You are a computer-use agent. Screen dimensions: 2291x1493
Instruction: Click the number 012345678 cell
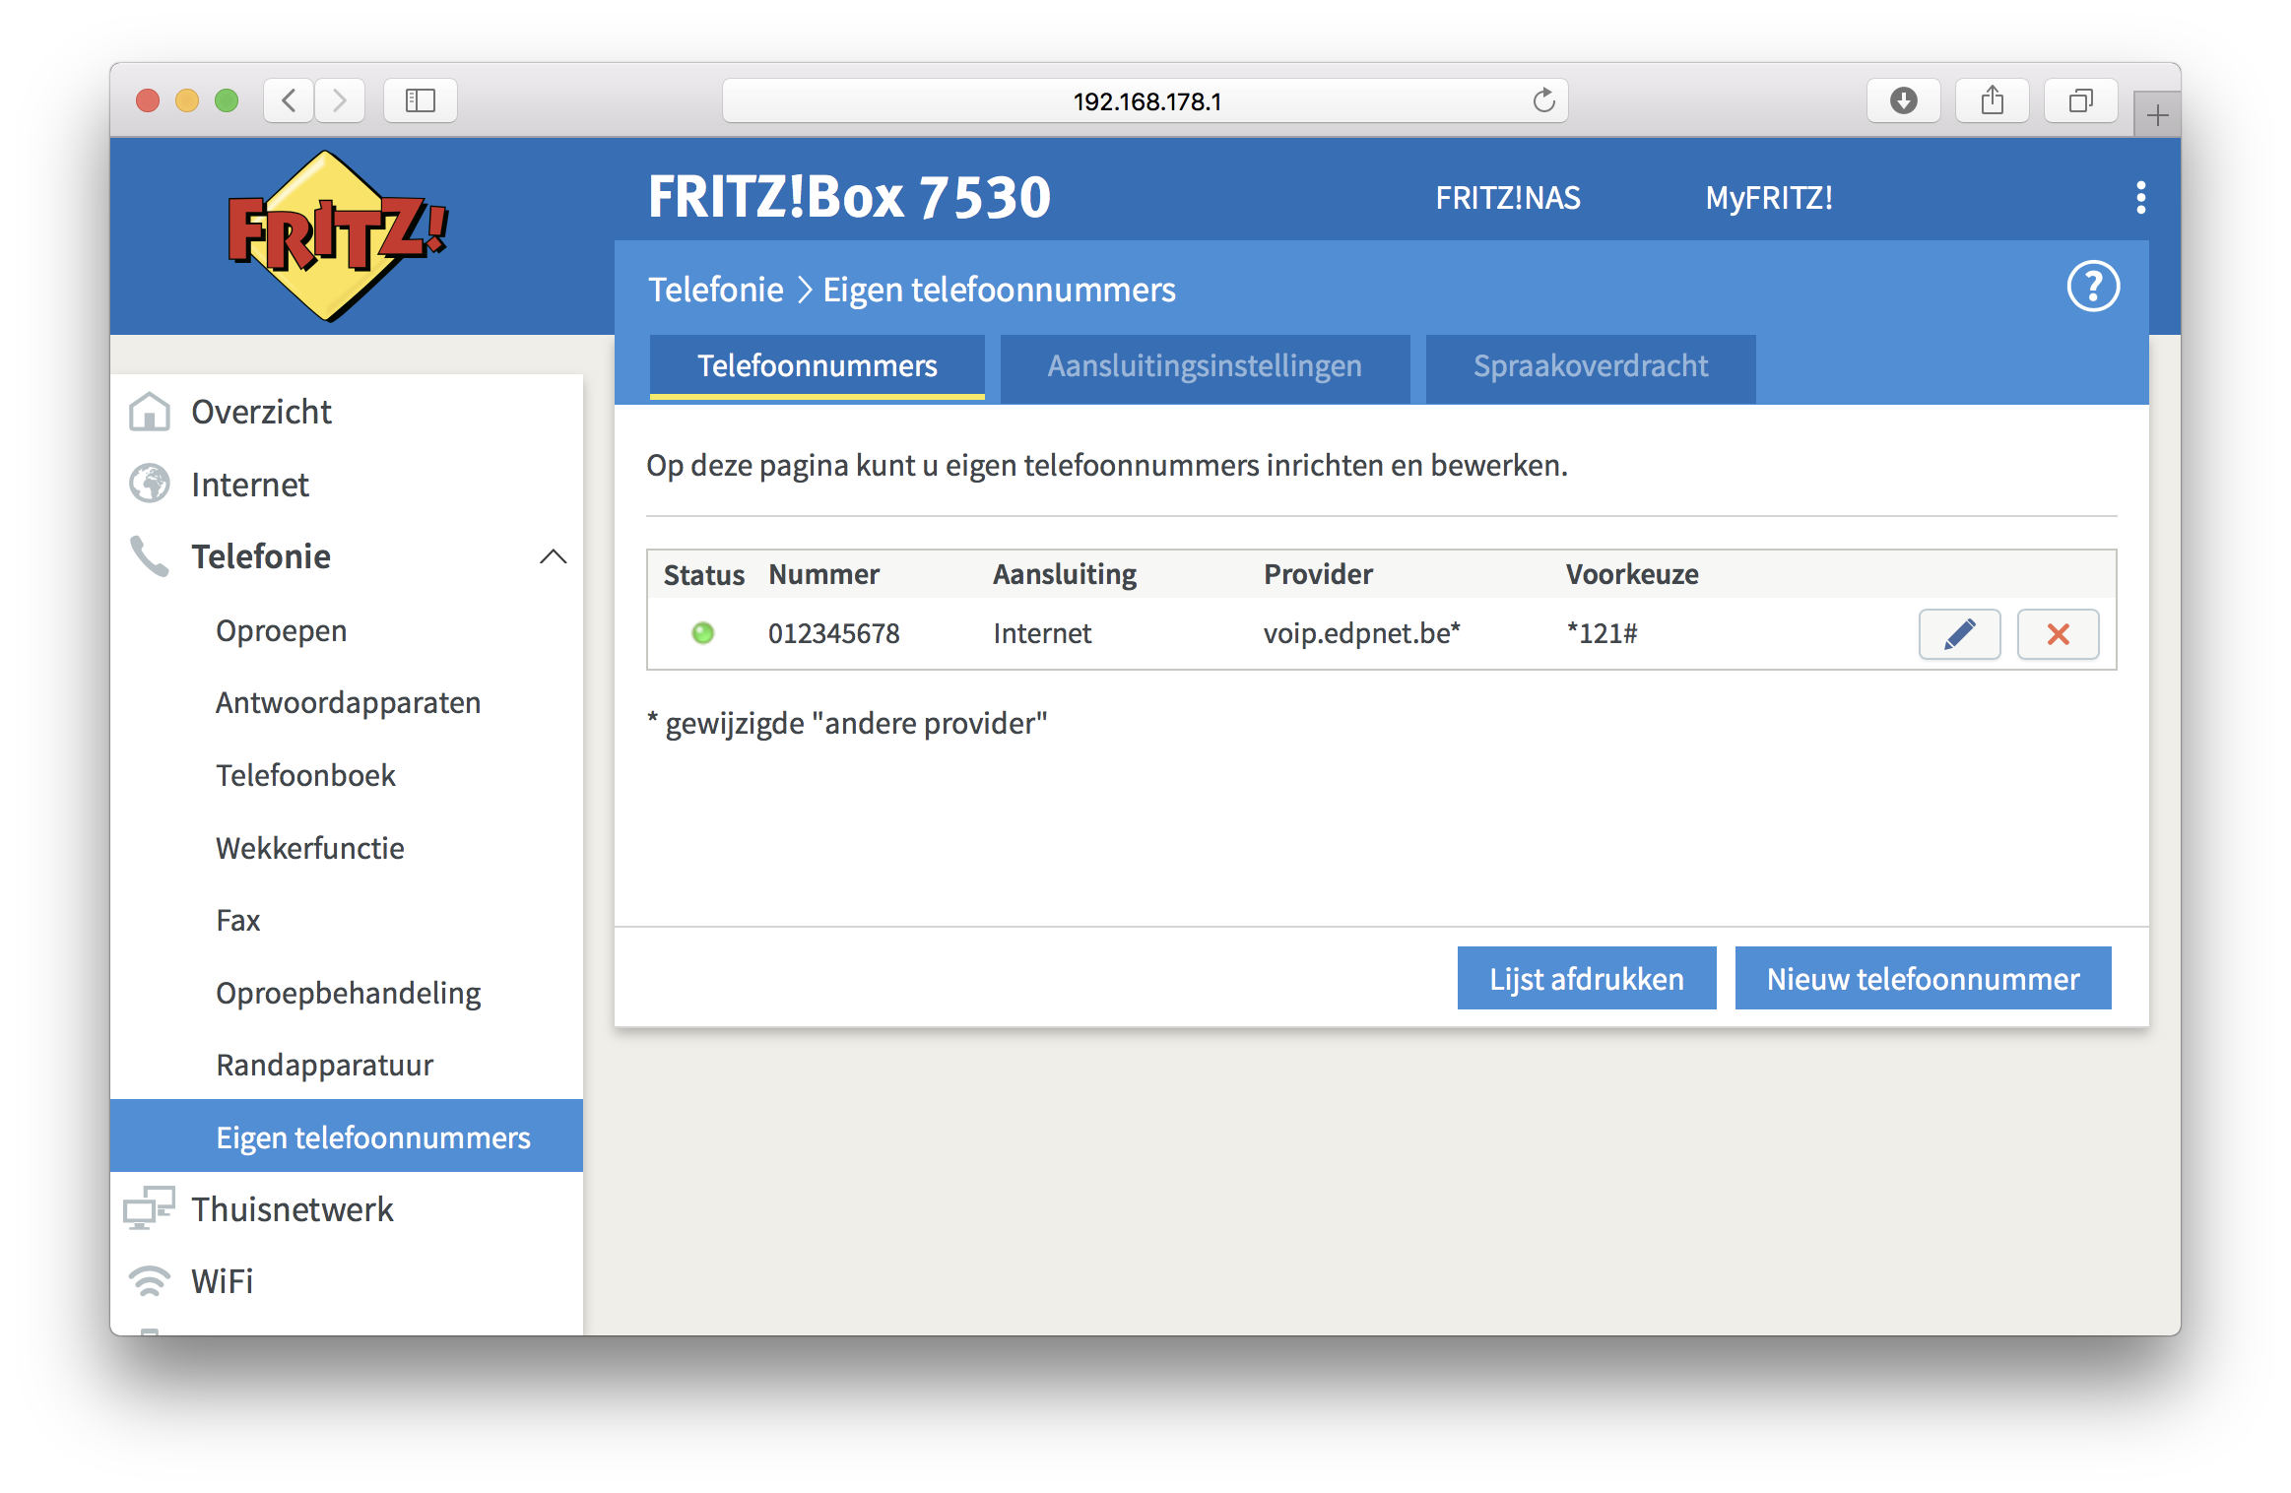(x=833, y=633)
